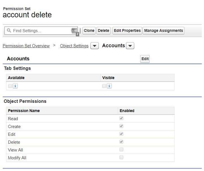Click the info icon next to Visible
The height and width of the screenshot is (171, 204).
click(109, 86)
